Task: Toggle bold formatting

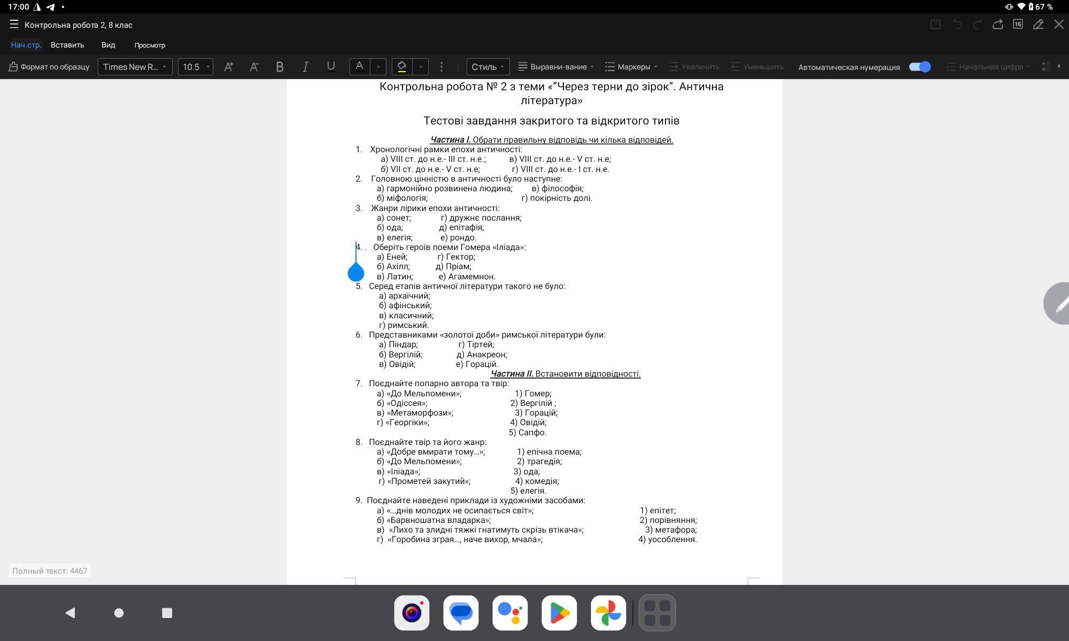Action: click(280, 67)
